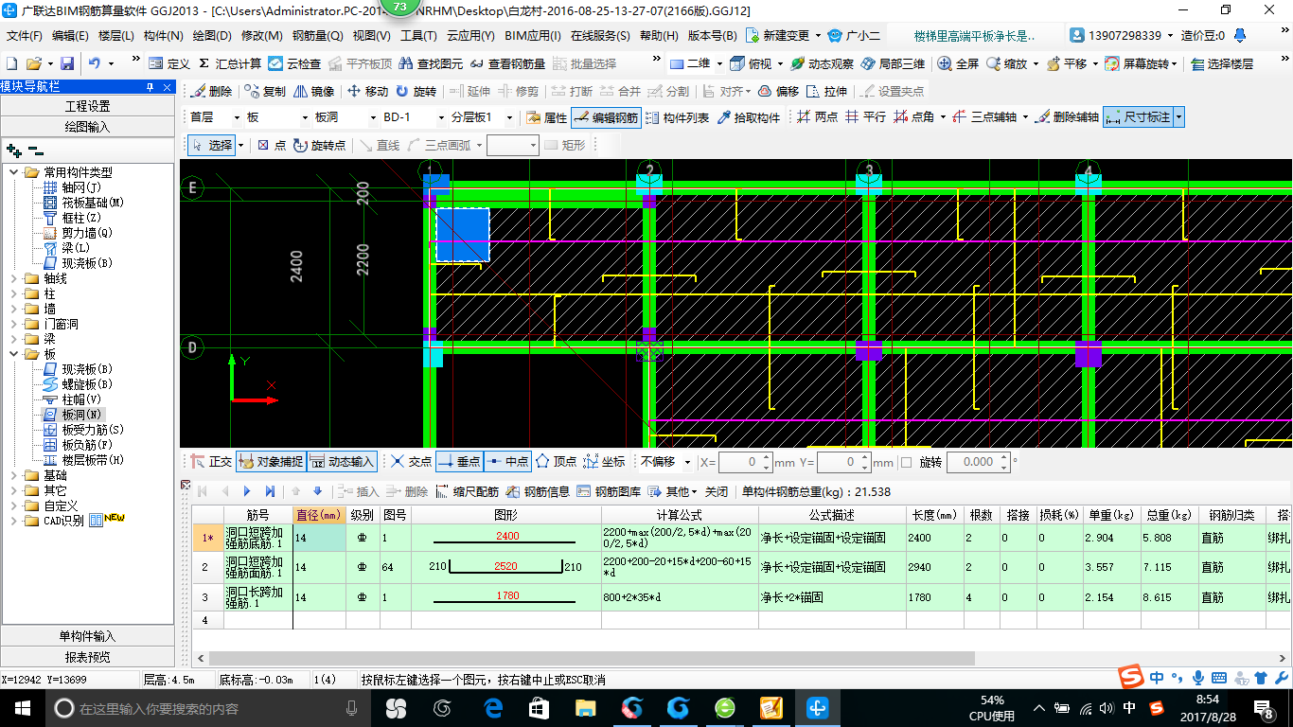
Task: Click 编辑钢筋 edit rebar button
Action: (x=607, y=117)
